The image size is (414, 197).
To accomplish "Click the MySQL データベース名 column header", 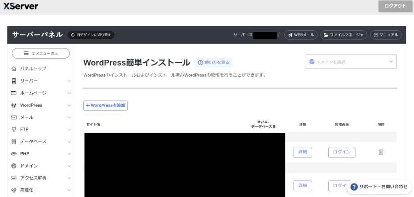I will pos(263,124).
